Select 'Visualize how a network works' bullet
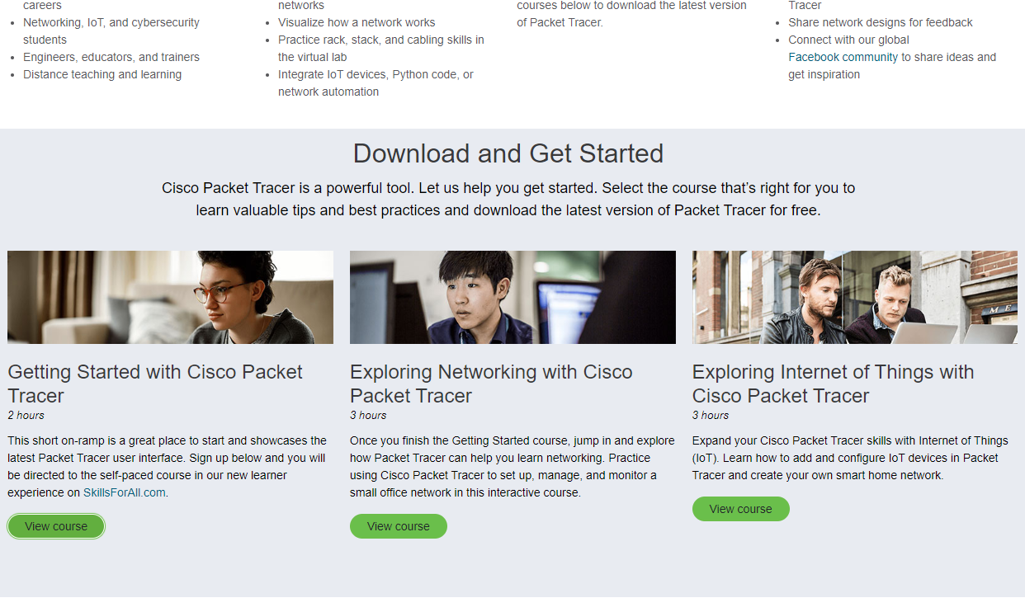1025x612 pixels. 357,22
